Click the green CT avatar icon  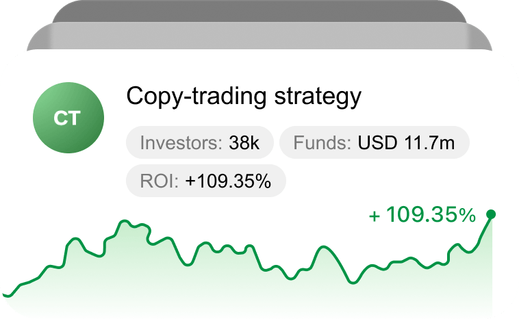pos(68,118)
